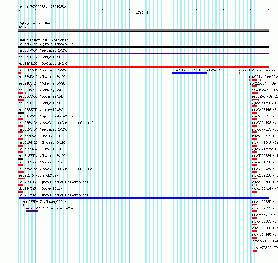278x263 pixels.
Task: Select the black nsv5838759 variant bar
Action: pos(21,113)
